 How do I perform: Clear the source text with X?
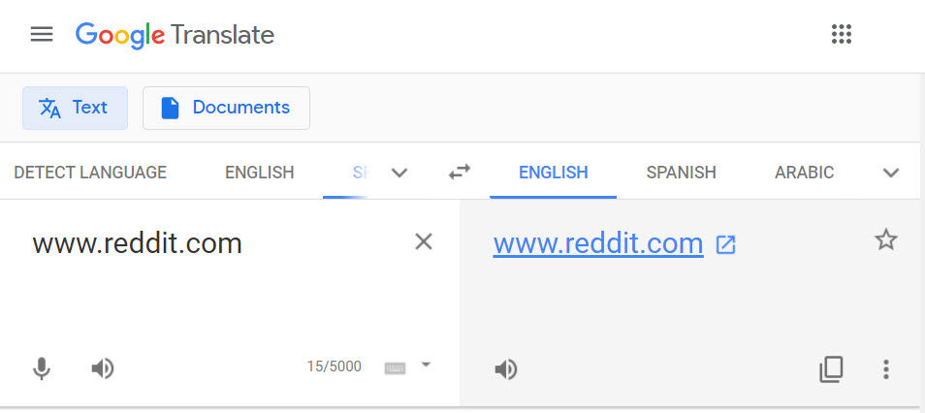(424, 241)
